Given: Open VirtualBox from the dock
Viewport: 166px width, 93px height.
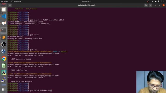Looking at the screenshot, I should pos(4,51).
